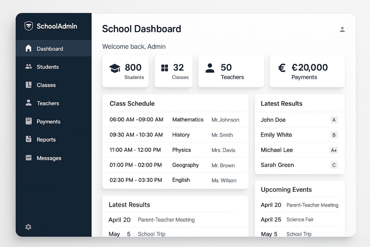Click Mr. Smith in the Class Schedule

[x=222, y=135]
